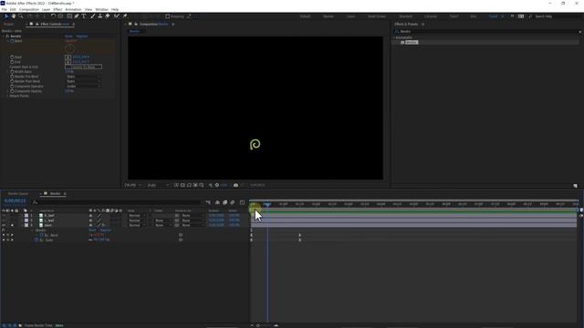This screenshot has height=328, width=584.
Task: Open the Render Post-Bend dropdown
Action: [83, 81]
